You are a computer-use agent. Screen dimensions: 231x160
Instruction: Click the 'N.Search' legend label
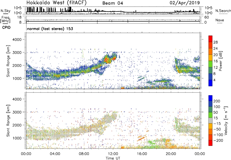(x=223, y=11)
